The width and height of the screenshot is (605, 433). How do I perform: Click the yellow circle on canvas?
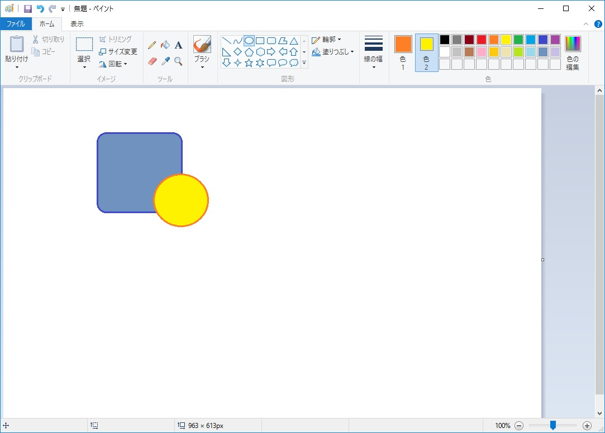tap(181, 200)
